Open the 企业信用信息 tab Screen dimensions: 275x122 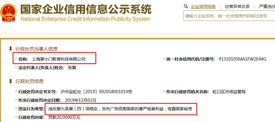coord(203,7)
